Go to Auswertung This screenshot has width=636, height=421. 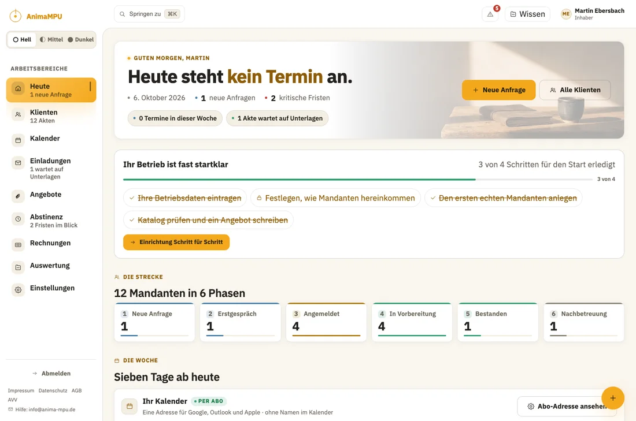coord(51,266)
